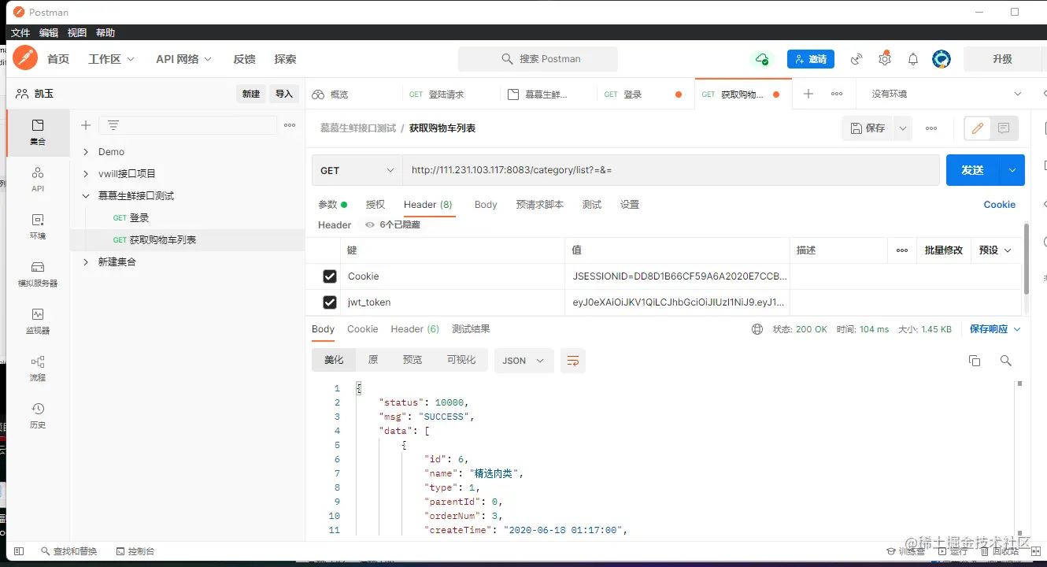Screen dimensions: 1047x567
Task: Toggle the bottom-left sidebar panel icon
Action: pyautogui.click(x=19, y=551)
